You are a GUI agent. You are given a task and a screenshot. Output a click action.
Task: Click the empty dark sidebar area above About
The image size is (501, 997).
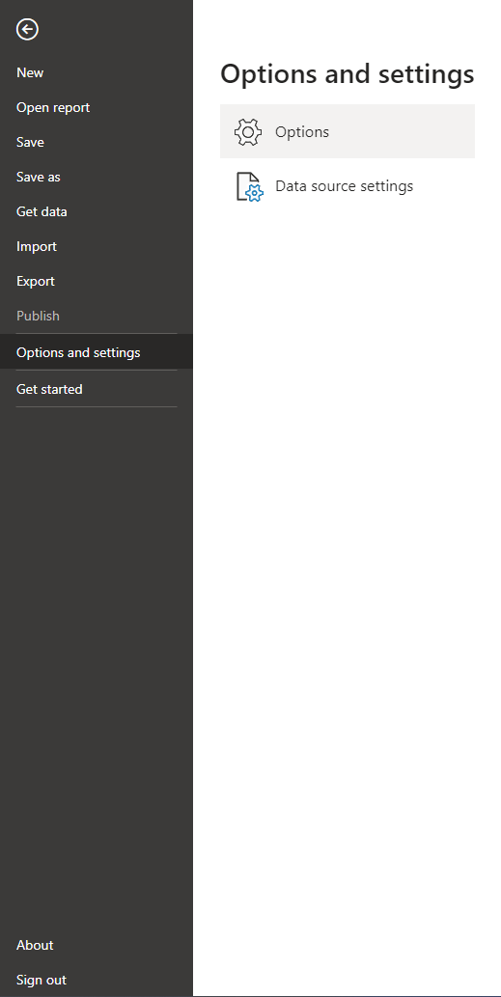click(96, 668)
